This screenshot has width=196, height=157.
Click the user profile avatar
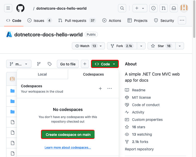(x=184, y=8)
